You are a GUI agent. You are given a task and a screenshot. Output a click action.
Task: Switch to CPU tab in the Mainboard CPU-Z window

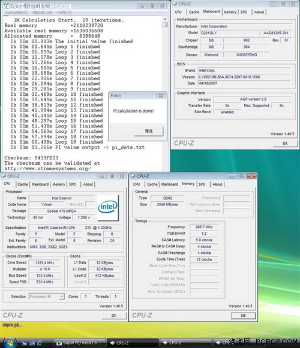[x=178, y=12]
